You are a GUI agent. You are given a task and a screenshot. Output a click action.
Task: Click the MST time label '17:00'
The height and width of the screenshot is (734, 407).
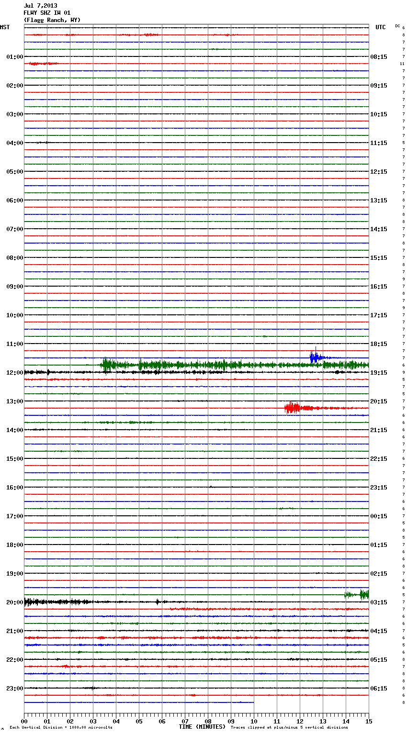coord(15,516)
